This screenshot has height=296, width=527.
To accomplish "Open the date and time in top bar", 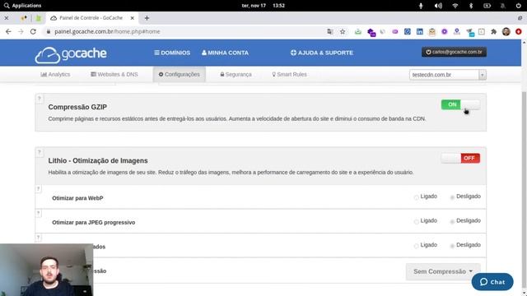I will tap(263, 6).
